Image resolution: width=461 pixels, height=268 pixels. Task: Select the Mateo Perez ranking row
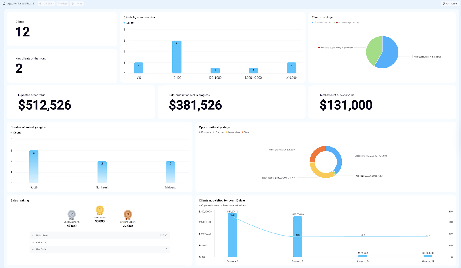100,235
